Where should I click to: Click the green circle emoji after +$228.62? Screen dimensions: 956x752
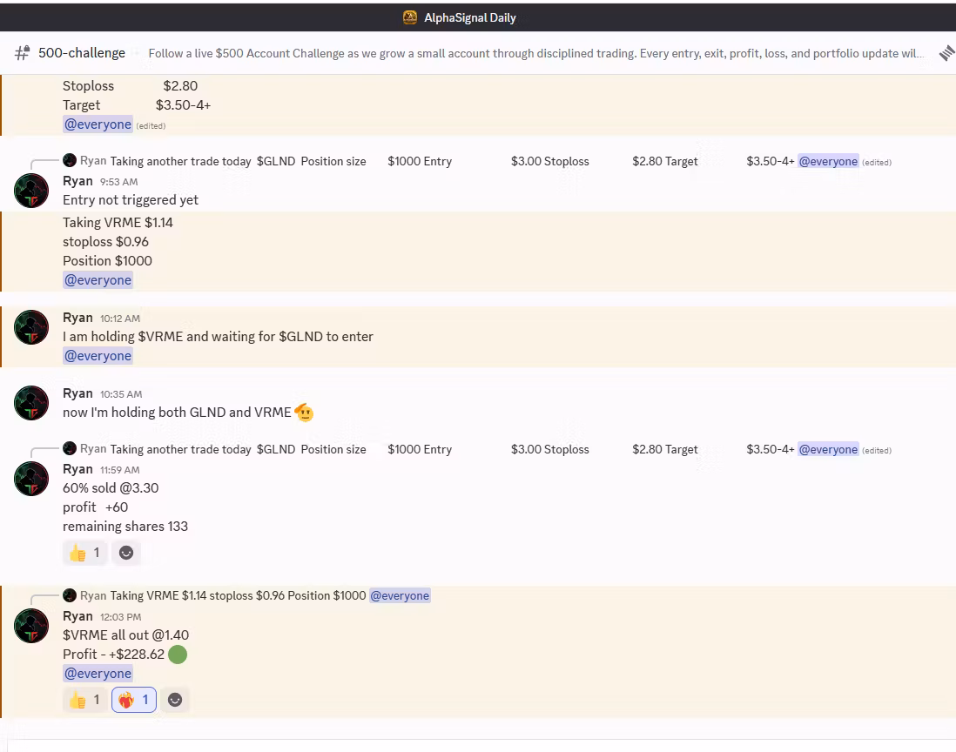click(x=178, y=655)
